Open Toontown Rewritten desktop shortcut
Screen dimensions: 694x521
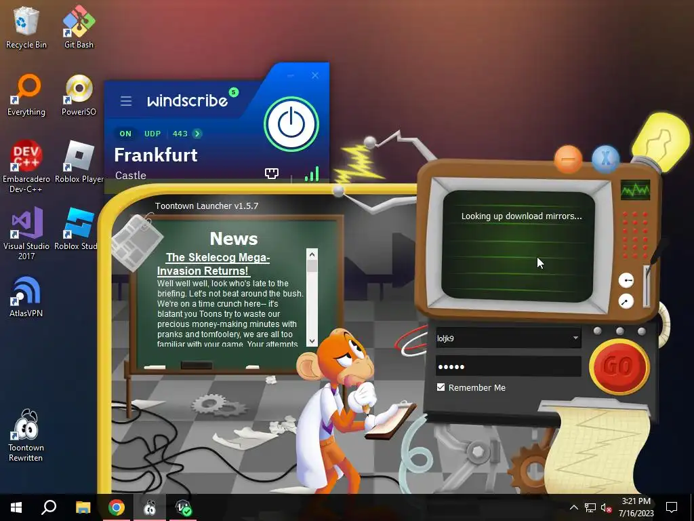[x=26, y=436]
